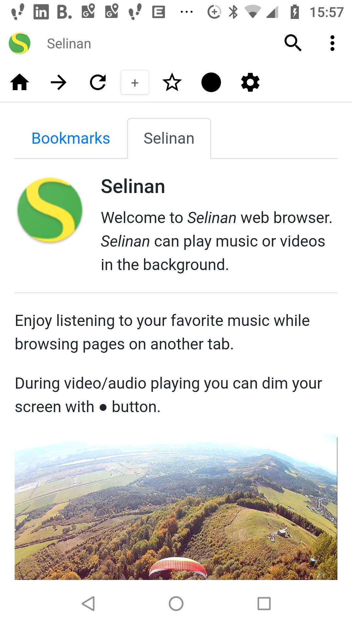
Task: Select the Selinan tab
Action: pos(169,138)
